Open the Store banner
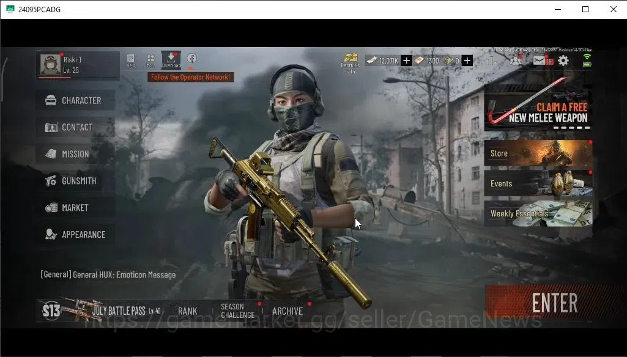 (538, 153)
